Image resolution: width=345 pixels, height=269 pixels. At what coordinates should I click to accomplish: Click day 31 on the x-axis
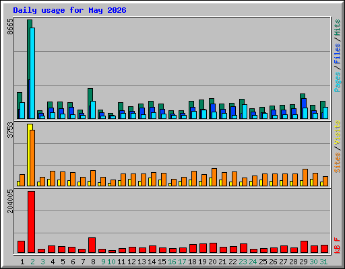[323, 262]
